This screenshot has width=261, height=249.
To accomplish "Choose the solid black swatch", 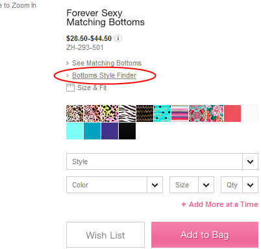I will click(x=127, y=131).
